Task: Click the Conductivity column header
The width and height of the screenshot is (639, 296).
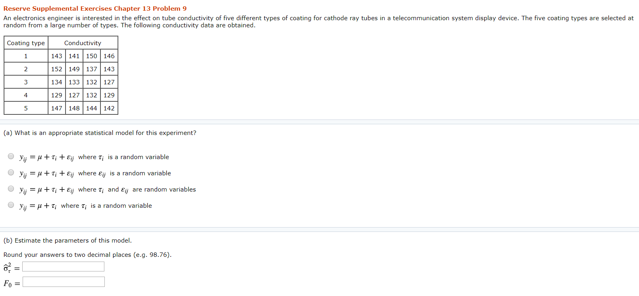Action: 83,43
